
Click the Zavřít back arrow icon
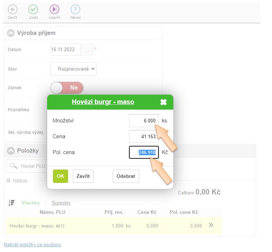(12, 10)
